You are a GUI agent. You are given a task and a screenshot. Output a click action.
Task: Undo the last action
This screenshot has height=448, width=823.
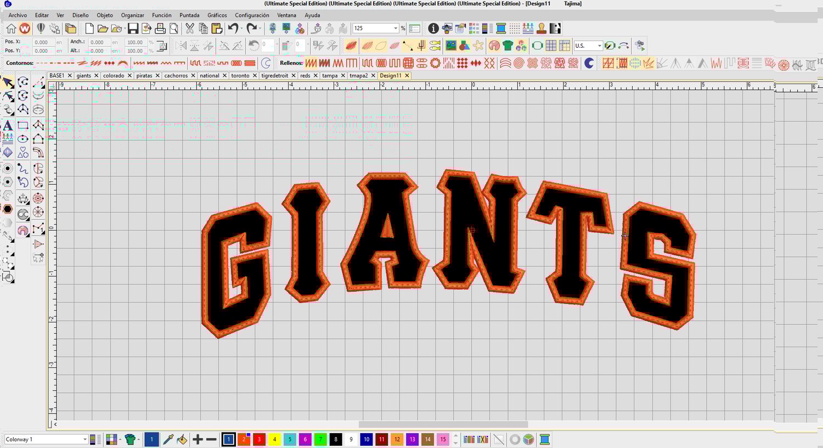[233, 29]
